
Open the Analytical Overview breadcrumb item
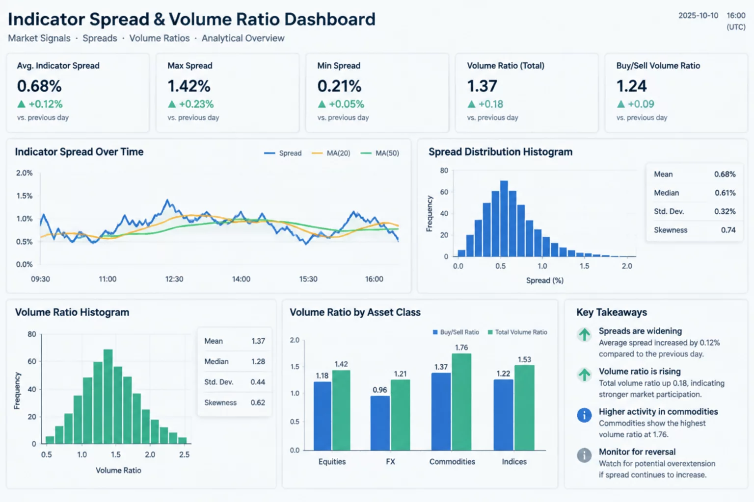coord(243,38)
